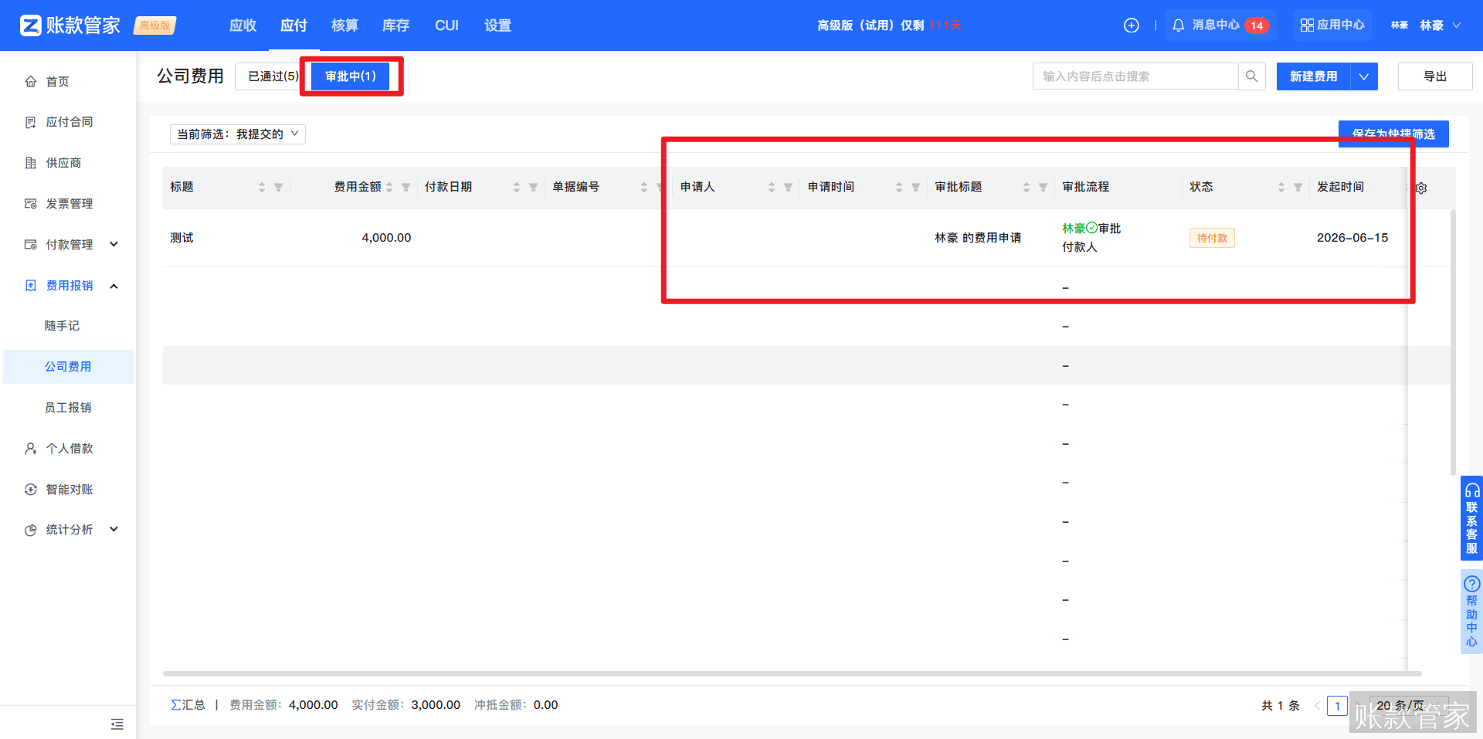Click the 账款管家 logo icon
The height and width of the screenshot is (739, 1483).
pos(30,25)
